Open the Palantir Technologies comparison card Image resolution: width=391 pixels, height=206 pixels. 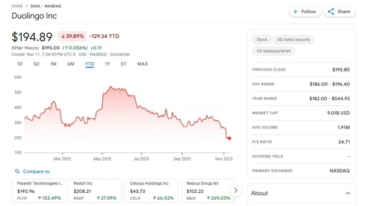tap(39, 190)
